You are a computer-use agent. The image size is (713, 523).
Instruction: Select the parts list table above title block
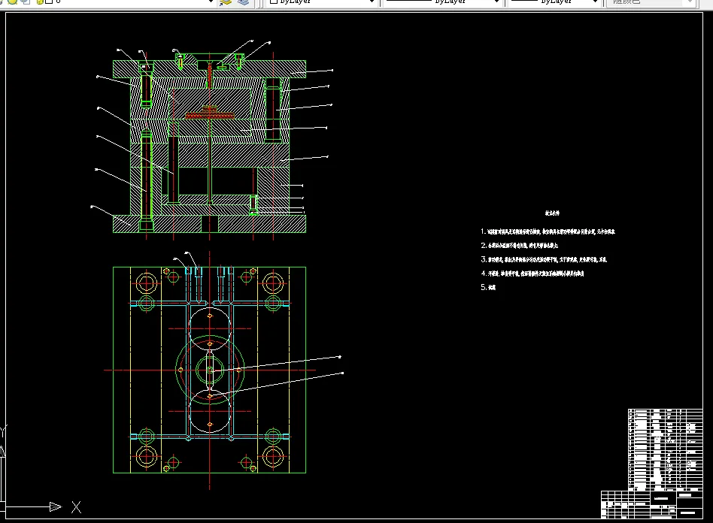[666, 450]
